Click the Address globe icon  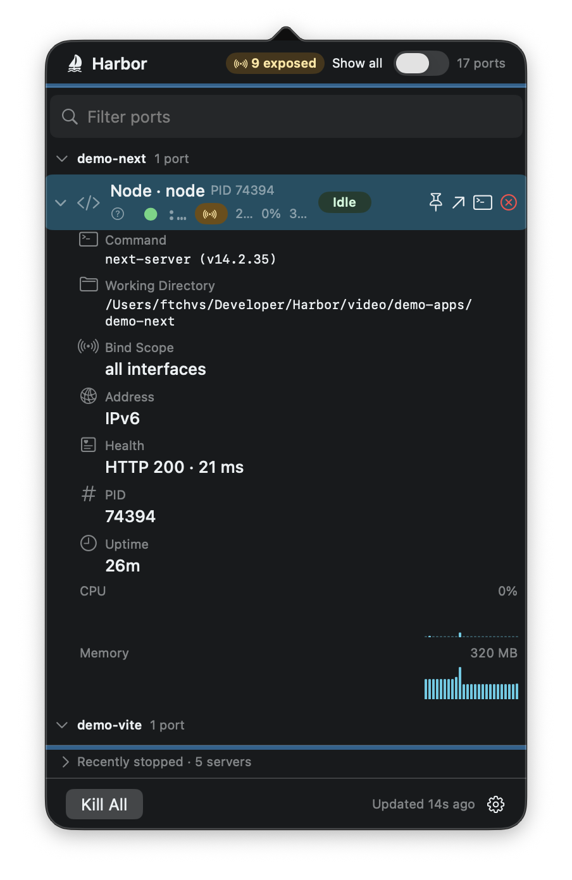coord(89,396)
